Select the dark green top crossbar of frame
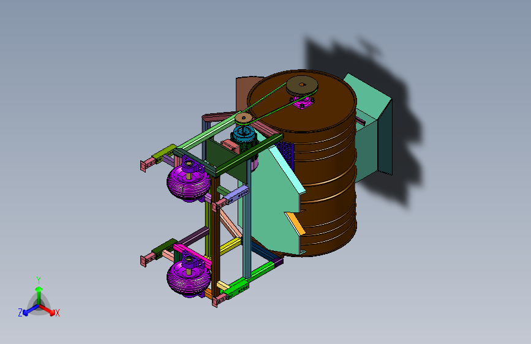Image resolution: width=531 pixels, height=344 pixels. 249,155
